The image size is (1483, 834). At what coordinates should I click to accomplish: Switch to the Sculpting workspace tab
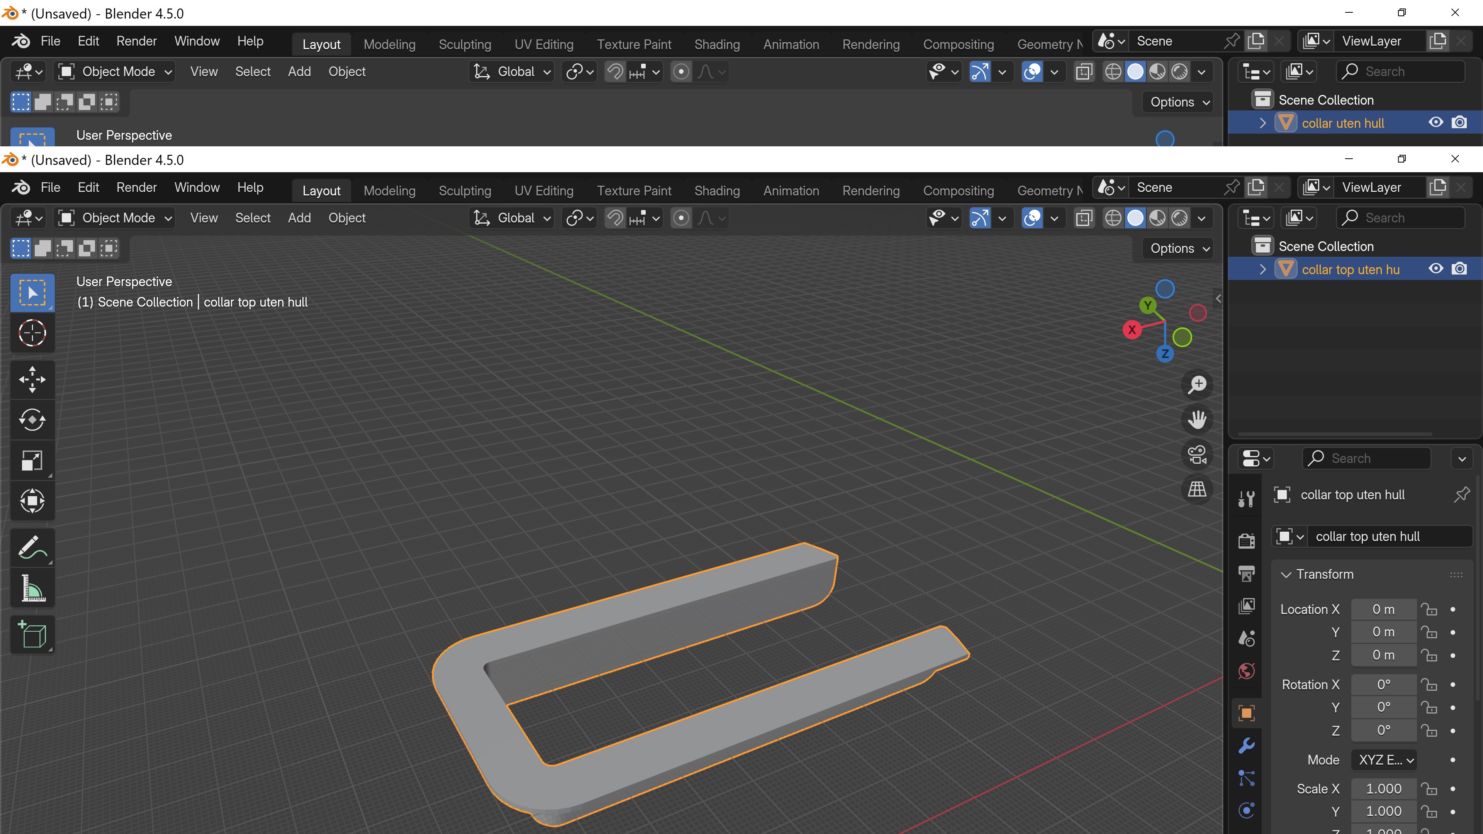465,190
